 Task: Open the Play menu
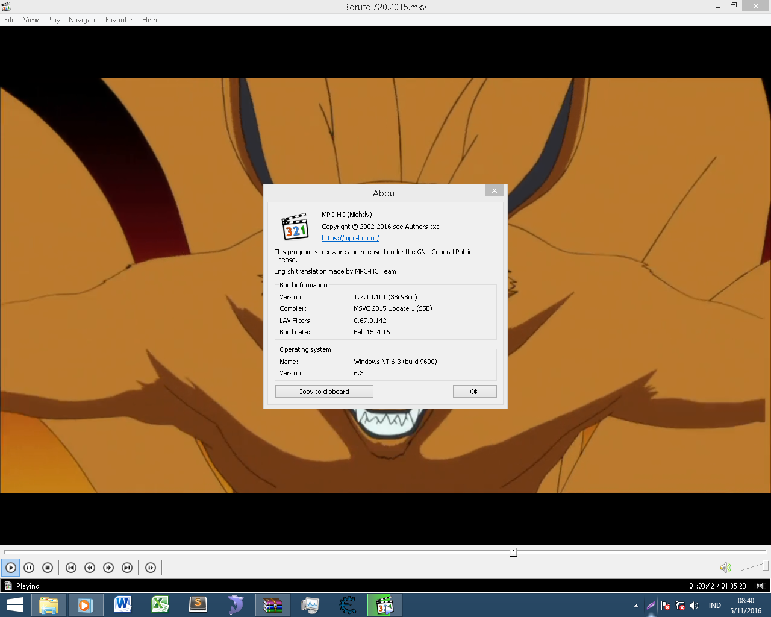[54, 20]
